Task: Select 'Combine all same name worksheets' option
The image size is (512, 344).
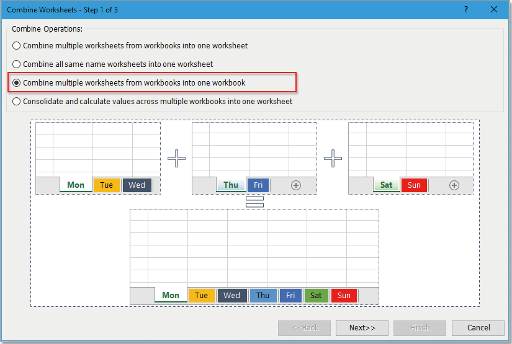Action: (17, 64)
